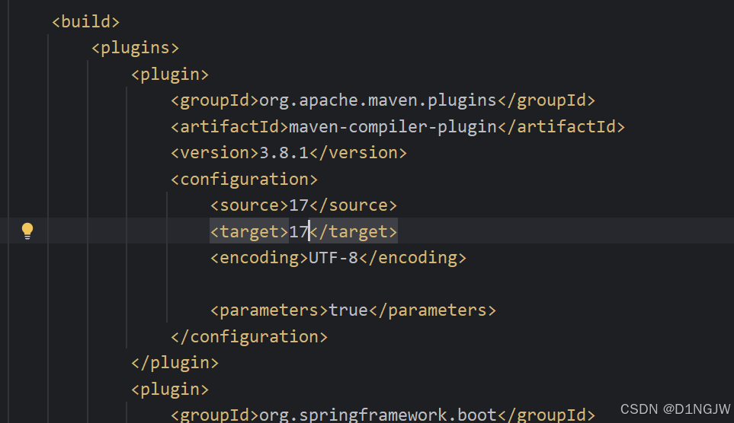Click the closing target tag
Screen dimensions: 734x423
pos(354,231)
